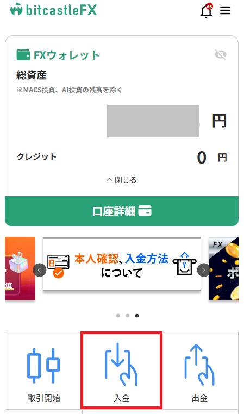Viewport: 244px width, 414px height.
Task: Select the third carousel dot
Action: coord(137,316)
